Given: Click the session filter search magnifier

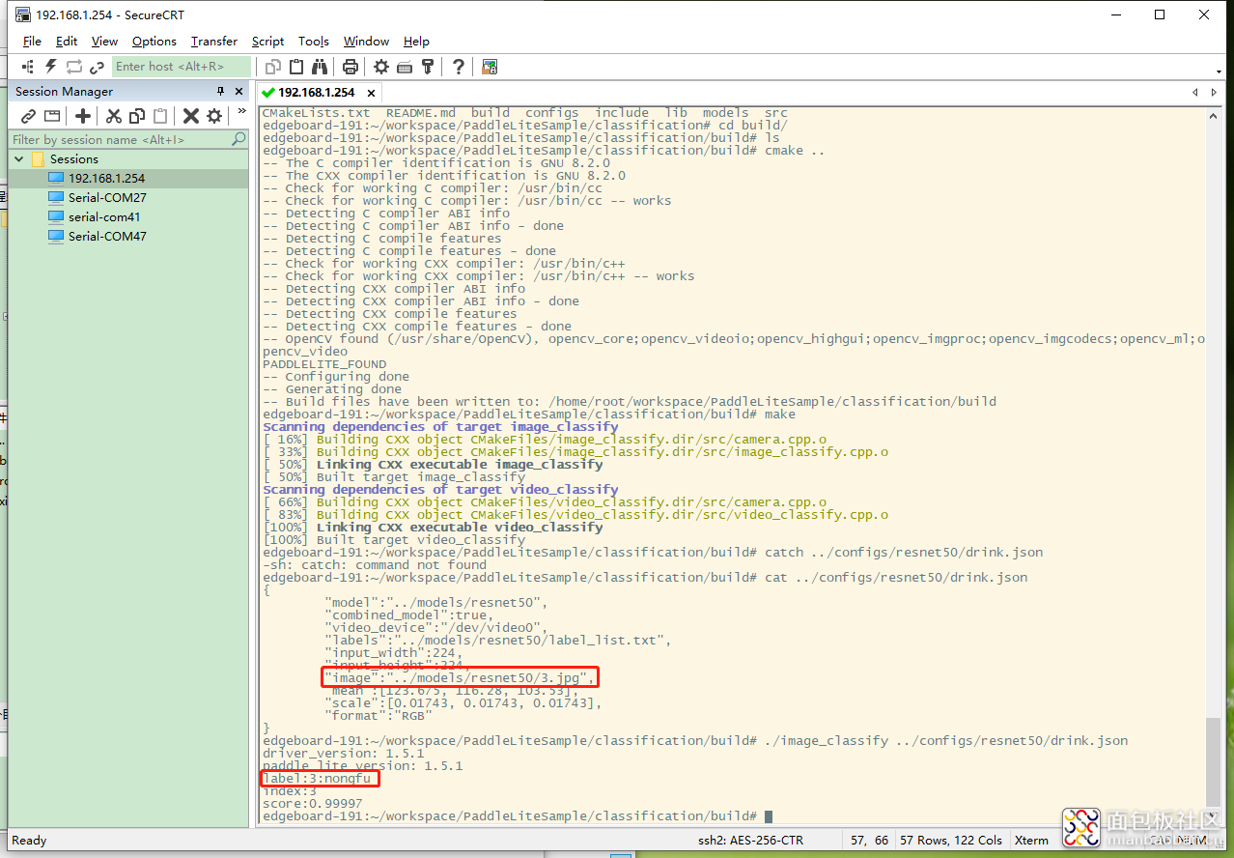Looking at the screenshot, I should point(238,139).
